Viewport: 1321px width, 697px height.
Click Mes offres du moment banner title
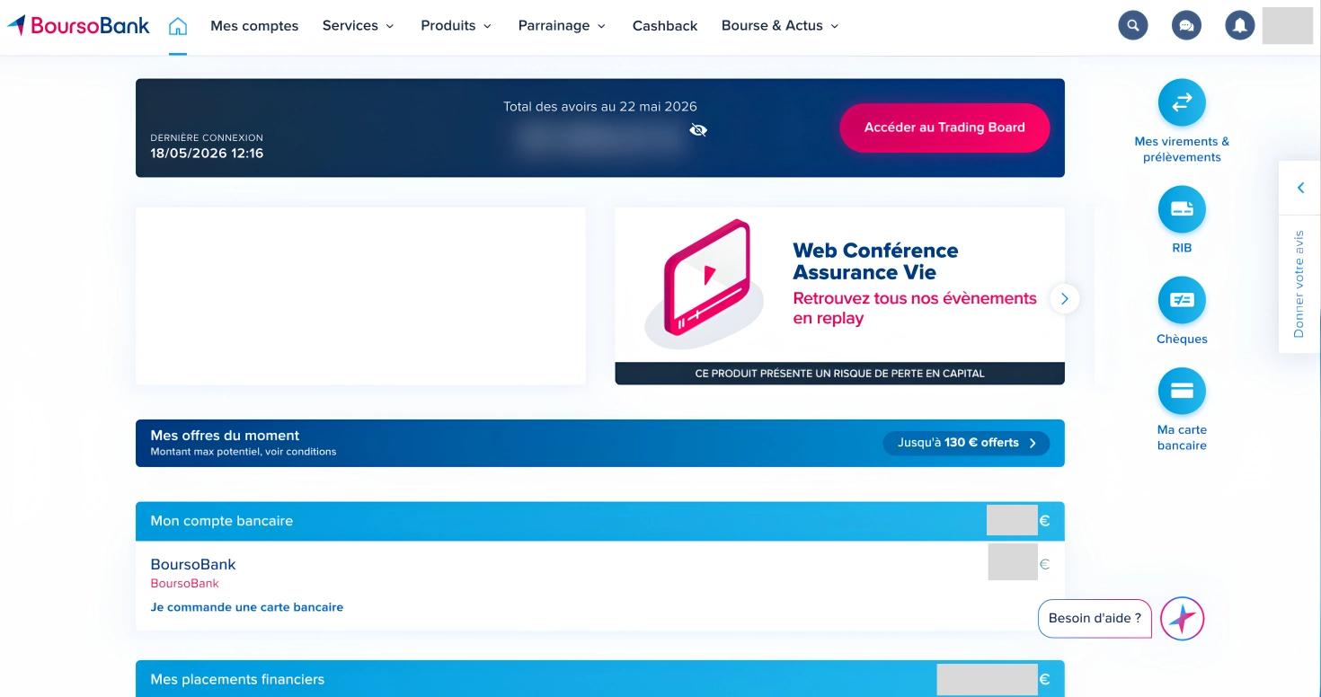point(225,436)
